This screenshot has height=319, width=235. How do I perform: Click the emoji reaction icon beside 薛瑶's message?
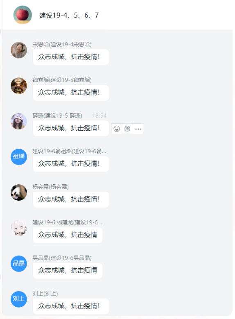coord(117,129)
